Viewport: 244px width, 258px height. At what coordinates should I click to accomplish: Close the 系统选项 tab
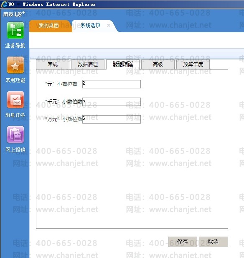point(109,25)
